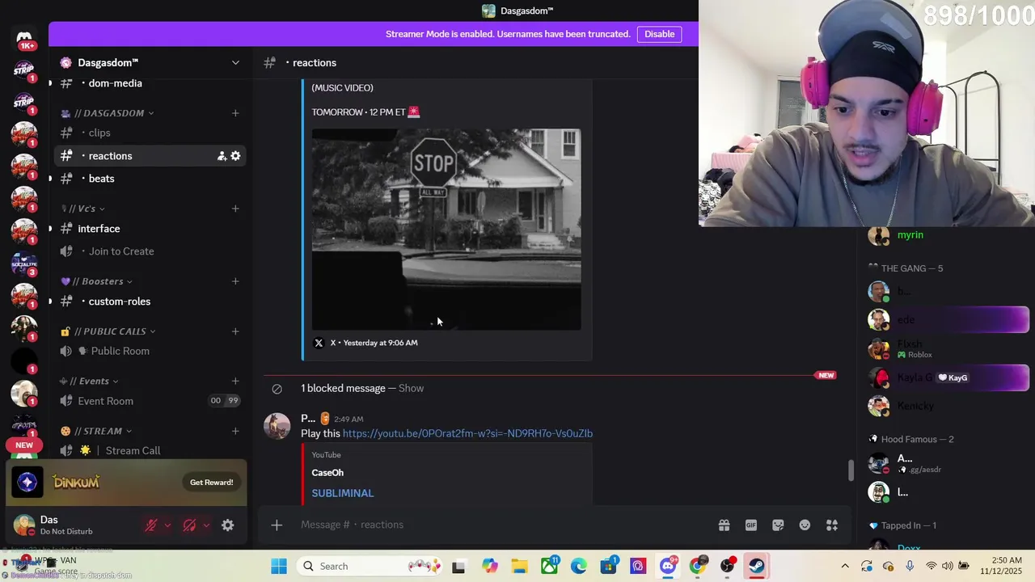The width and height of the screenshot is (1035, 582).
Task: Join the Public Room voice channel
Action: point(150,351)
